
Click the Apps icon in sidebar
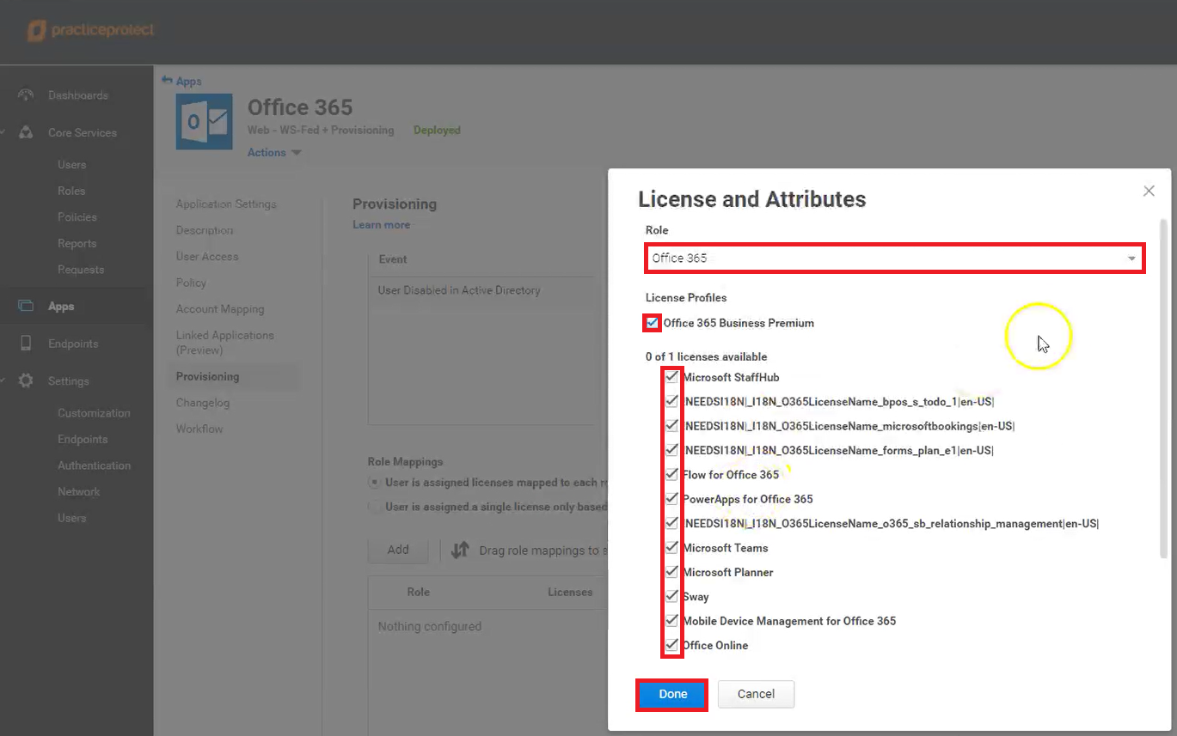click(26, 306)
